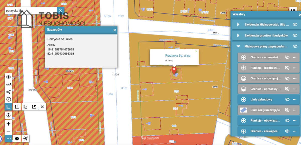
Task: Click the Perzycka 5a, ulica popup link
Action: pos(178,56)
